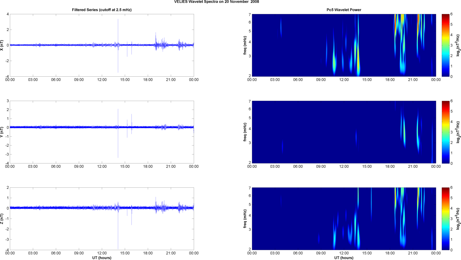The width and height of the screenshot is (461, 260).
Task: Click the 6 tick value on the top colorbar
Action: (x=452, y=14)
